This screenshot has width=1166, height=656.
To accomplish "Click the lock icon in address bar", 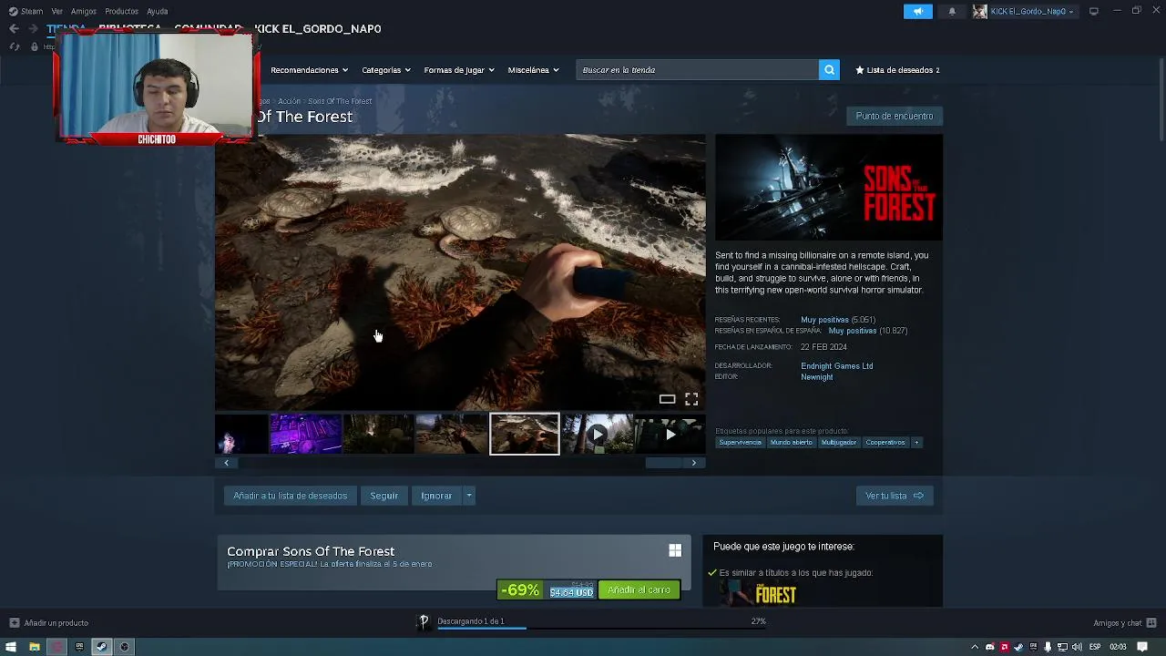I will coord(35,46).
